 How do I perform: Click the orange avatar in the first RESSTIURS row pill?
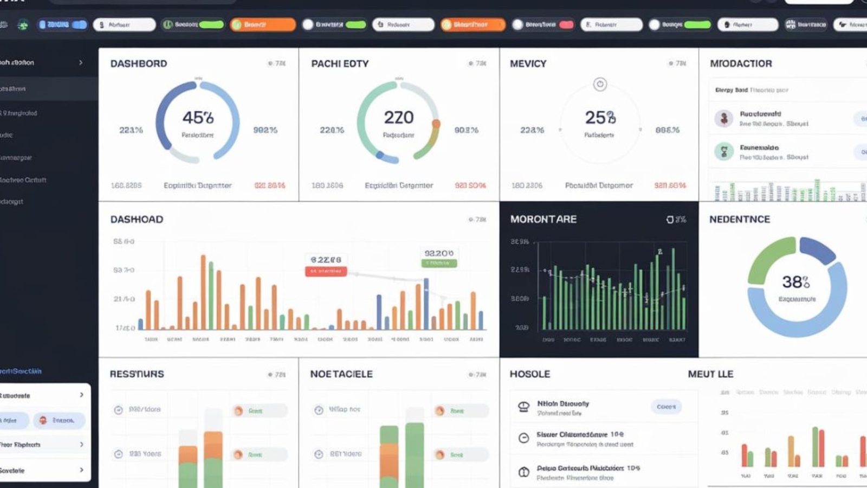[x=238, y=411]
